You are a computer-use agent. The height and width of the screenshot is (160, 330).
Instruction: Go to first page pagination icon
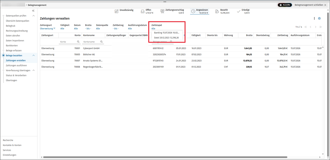[306, 27]
